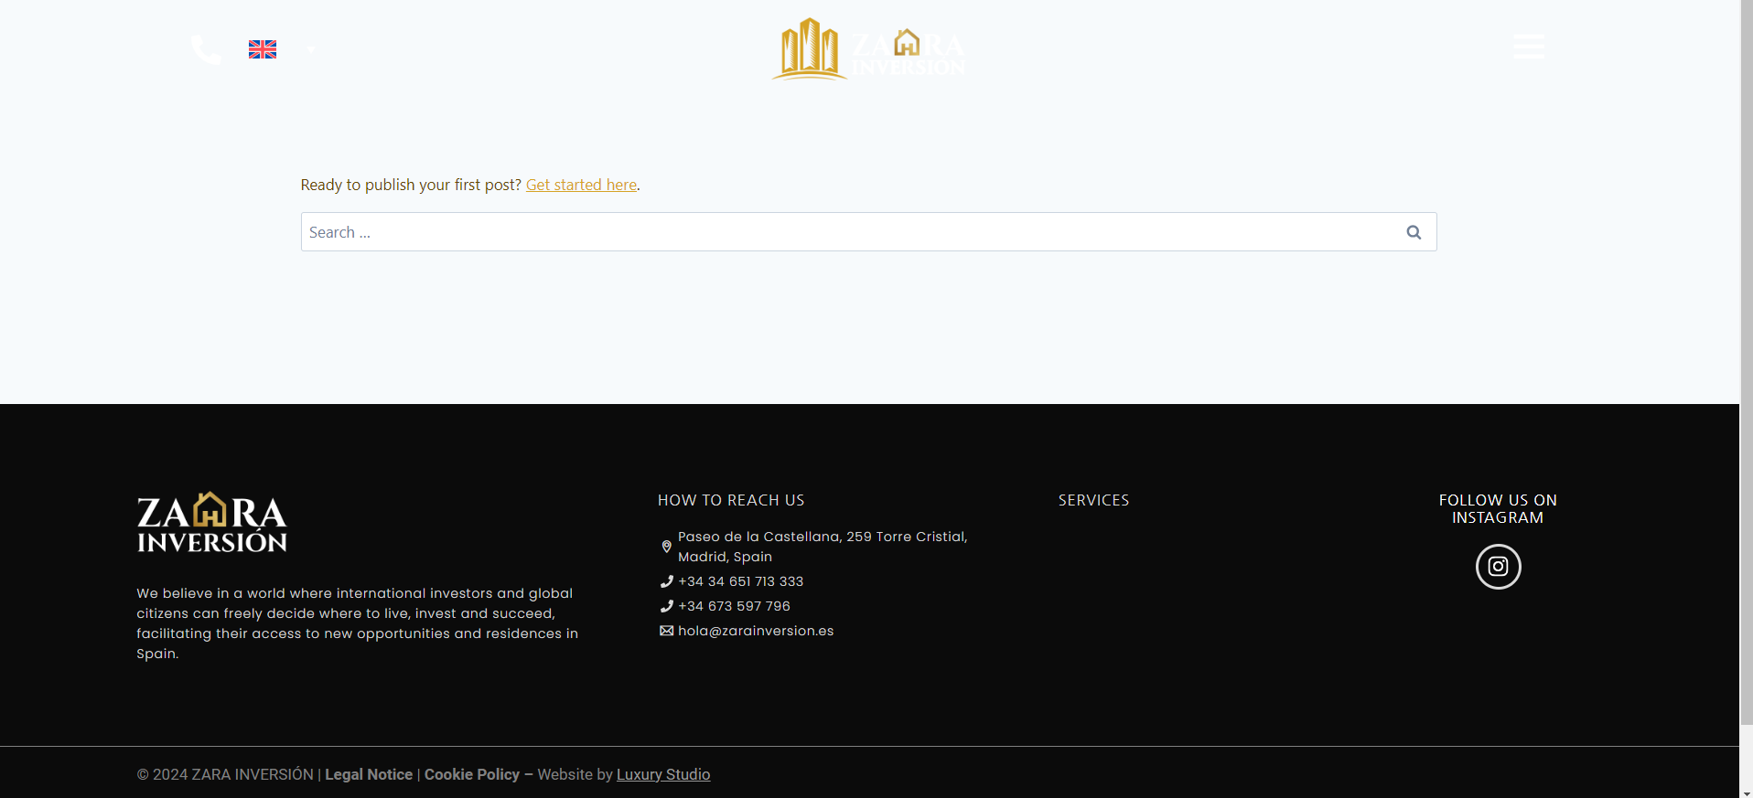Open the Cookie Policy link
Viewport: 1753px width, 798px height.
point(472,774)
